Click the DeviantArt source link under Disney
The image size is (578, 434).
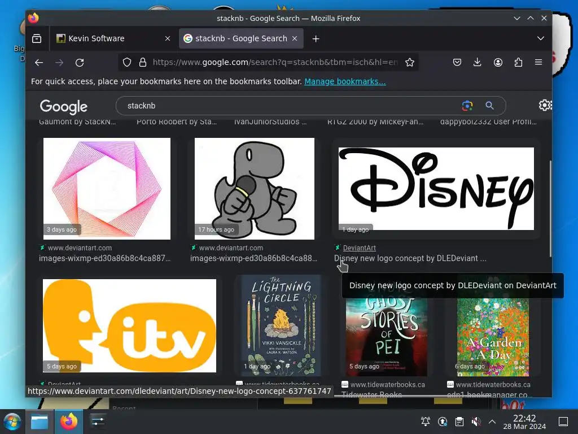360,248
